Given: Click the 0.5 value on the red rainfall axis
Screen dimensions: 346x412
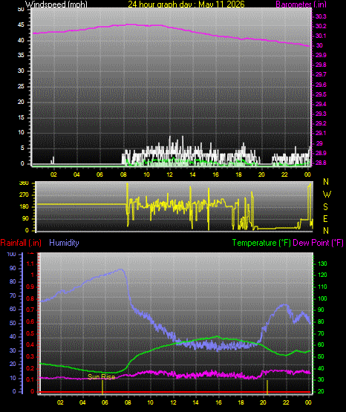Looking at the screenshot, I should (x=30, y=333).
